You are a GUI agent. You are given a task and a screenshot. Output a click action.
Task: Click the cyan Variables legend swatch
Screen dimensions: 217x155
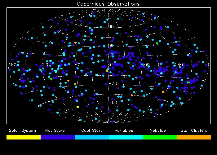(x=126, y=137)
